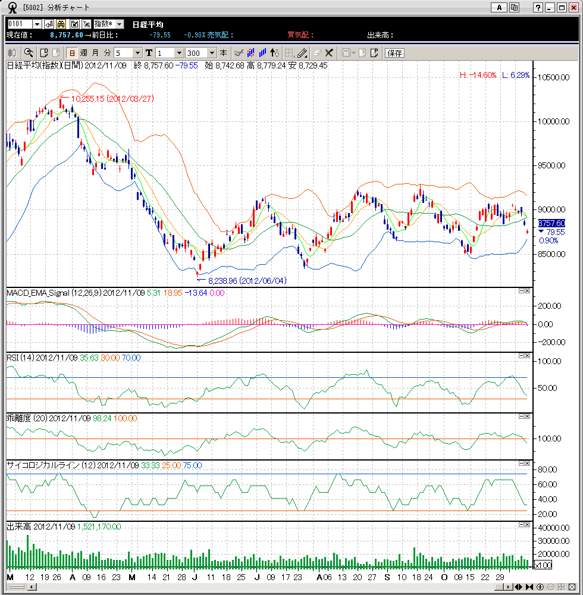Minimize the RSI indicator panel
The height and width of the screenshot is (595, 583).
tap(521, 355)
